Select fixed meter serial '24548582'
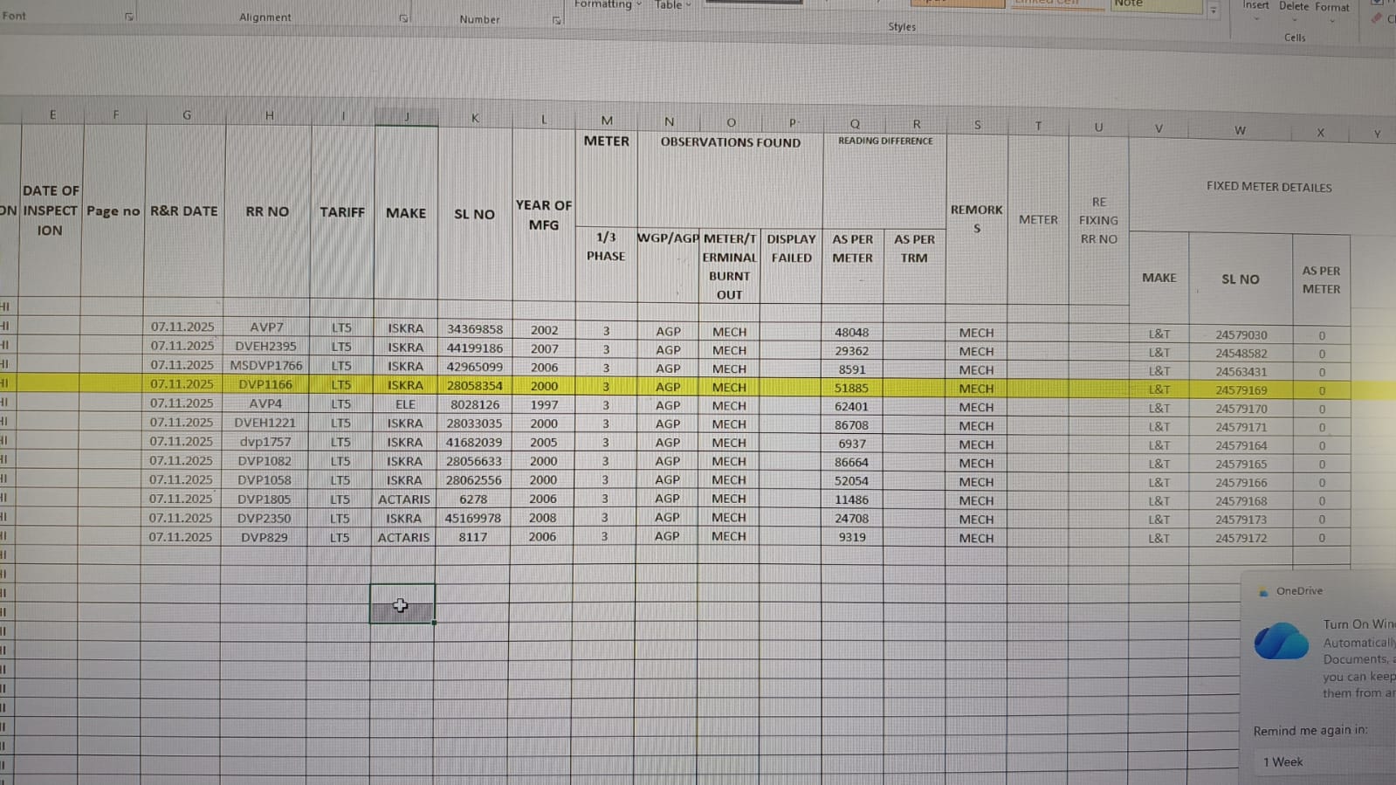The image size is (1396, 785). (1241, 354)
